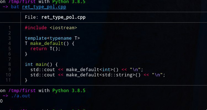Click the int keyword before main
The width and height of the screenshot is (207, 110).
point(29,65)
